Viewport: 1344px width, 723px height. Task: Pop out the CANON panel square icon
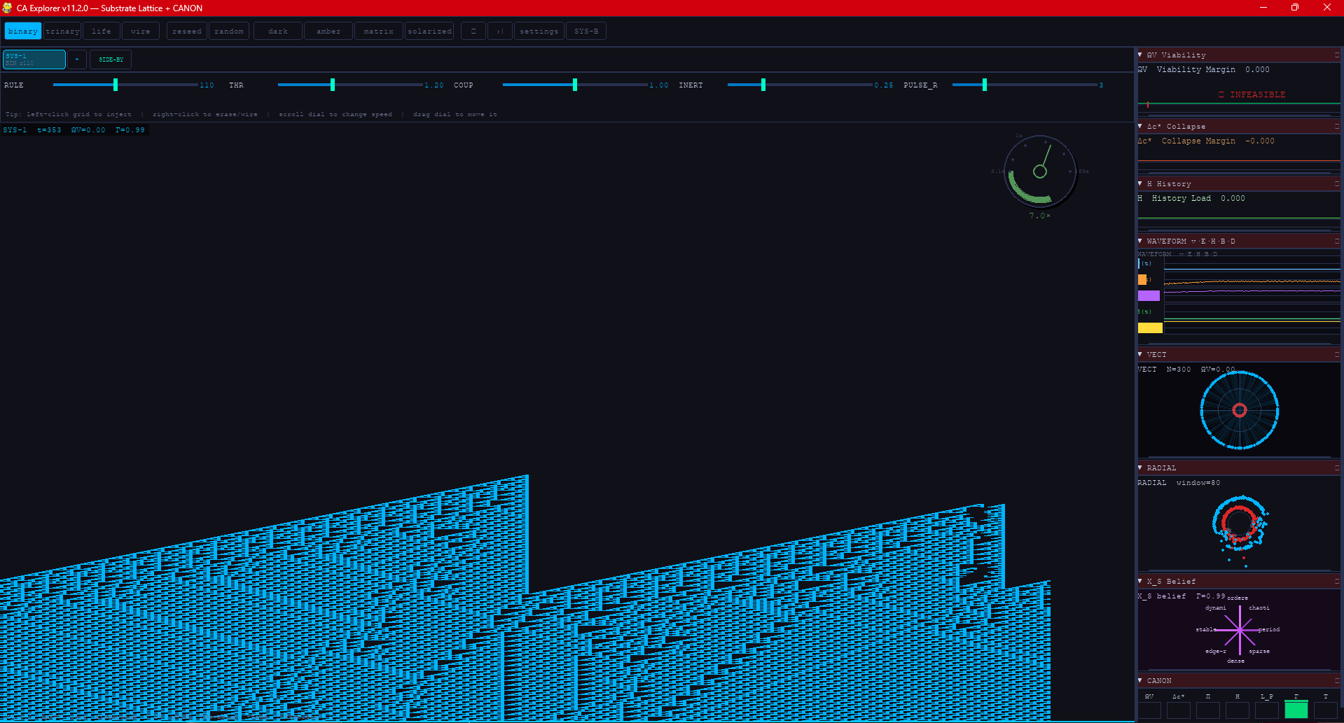tap(1336, 680)
